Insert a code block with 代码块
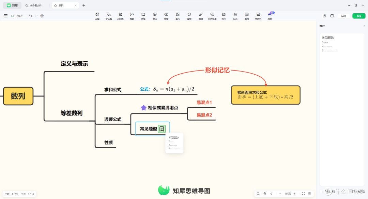Image resolution: width=368 pixels, height=199 pixels. click(258, 16)
